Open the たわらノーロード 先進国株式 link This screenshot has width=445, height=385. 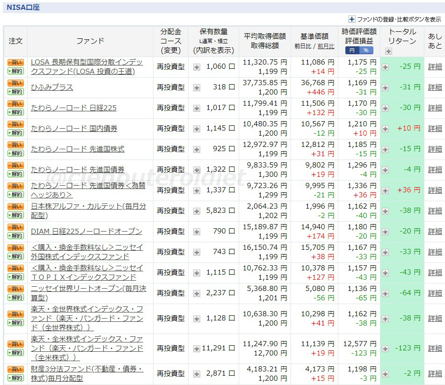pos(78,149)
